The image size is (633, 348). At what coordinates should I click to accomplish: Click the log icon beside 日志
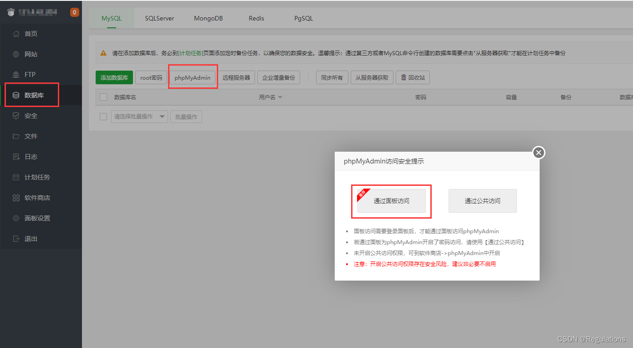pyautogui.click(x=16, y=157)
